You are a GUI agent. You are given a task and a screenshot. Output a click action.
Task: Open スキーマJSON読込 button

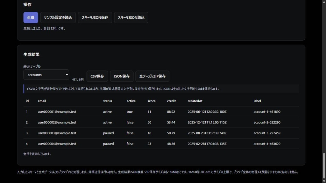point(131,17)
